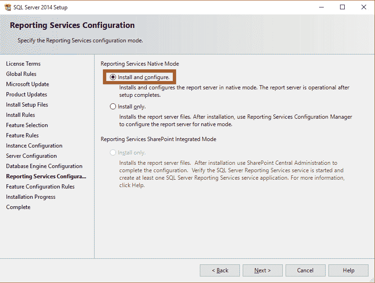The width and height of the screenshot is (375, 283).
Task: Select License Terms in the sidebar
Action: [x=23, y=63]
